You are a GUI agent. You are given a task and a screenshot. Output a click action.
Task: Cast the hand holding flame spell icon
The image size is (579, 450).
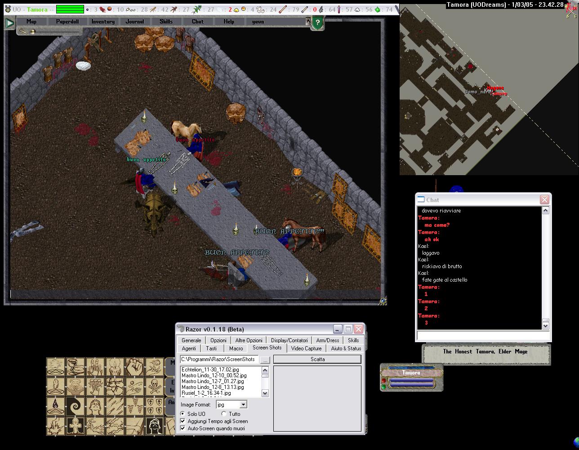tap(154, 367)
